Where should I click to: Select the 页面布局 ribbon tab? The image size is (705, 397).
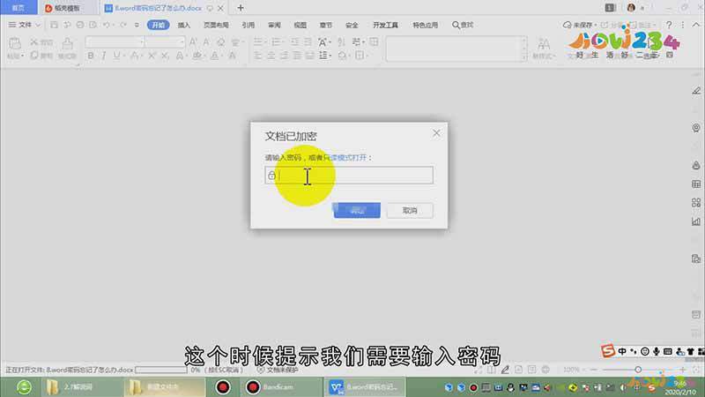click(x=216, y=26)
